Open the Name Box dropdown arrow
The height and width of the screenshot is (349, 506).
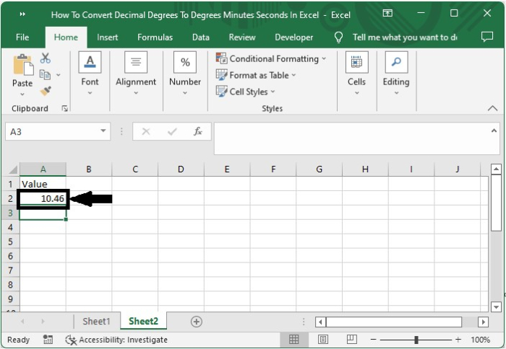[x=103, y=131]
